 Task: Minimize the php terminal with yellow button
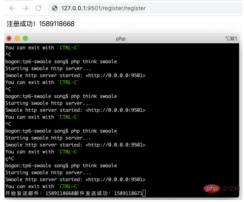click(x=17, y=38)
